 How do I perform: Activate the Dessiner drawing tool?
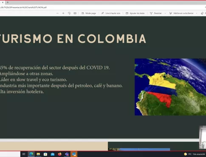[x=156, y=13]
